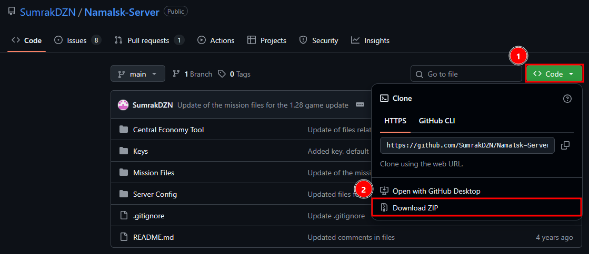
Task: Click the SumrakDZN avatar in commit row
Action: [x=123, y=105]
